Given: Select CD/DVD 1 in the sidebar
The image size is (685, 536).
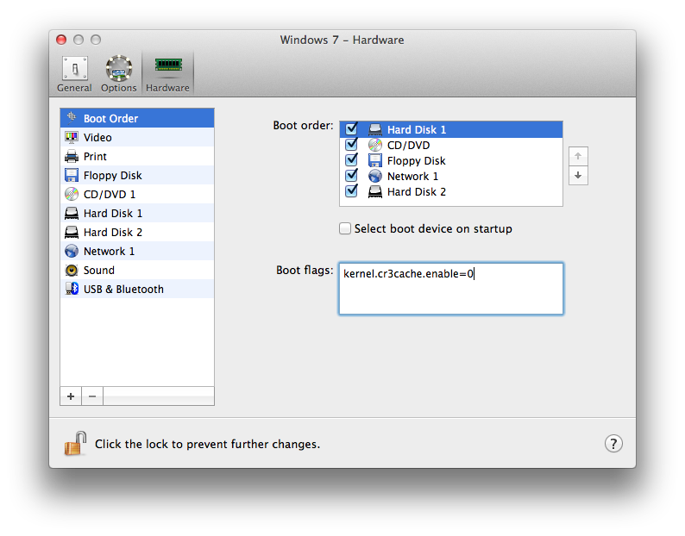Looking at the screenshot, I should [137, 194].
